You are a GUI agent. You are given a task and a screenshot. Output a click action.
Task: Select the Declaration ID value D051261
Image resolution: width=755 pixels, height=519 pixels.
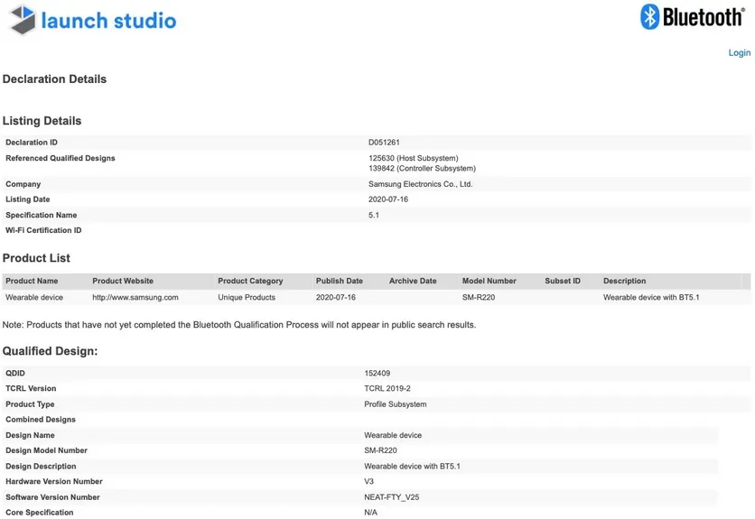pyautogui.click(x=386, y=143)
